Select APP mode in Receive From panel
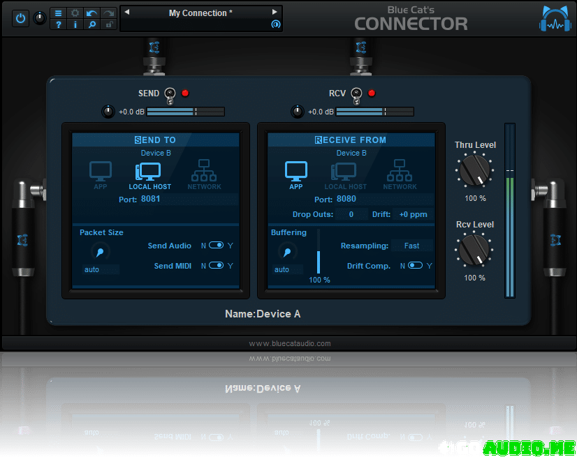 296,175
